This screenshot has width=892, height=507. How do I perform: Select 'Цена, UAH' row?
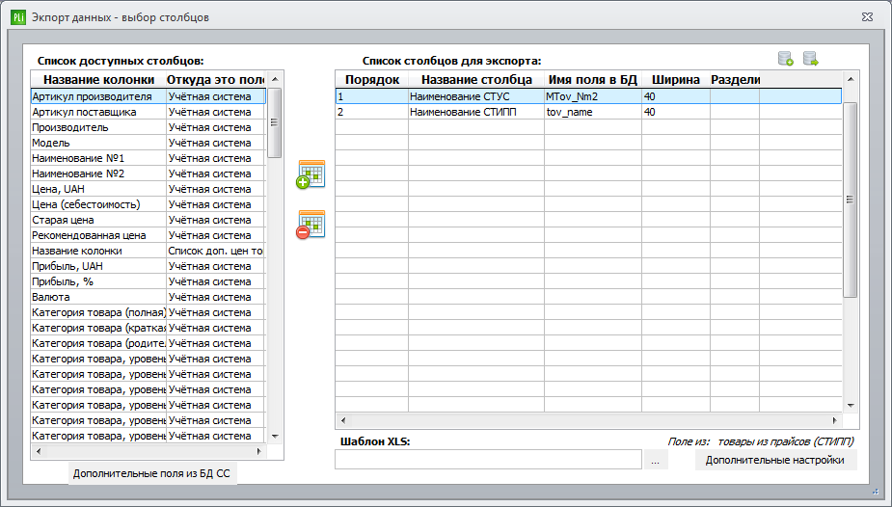tap(148, 189)
